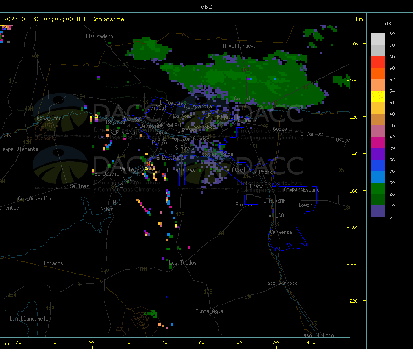
Task: Click the CompantEscard label
Action: pyautogui.click(x=301, y=189)
